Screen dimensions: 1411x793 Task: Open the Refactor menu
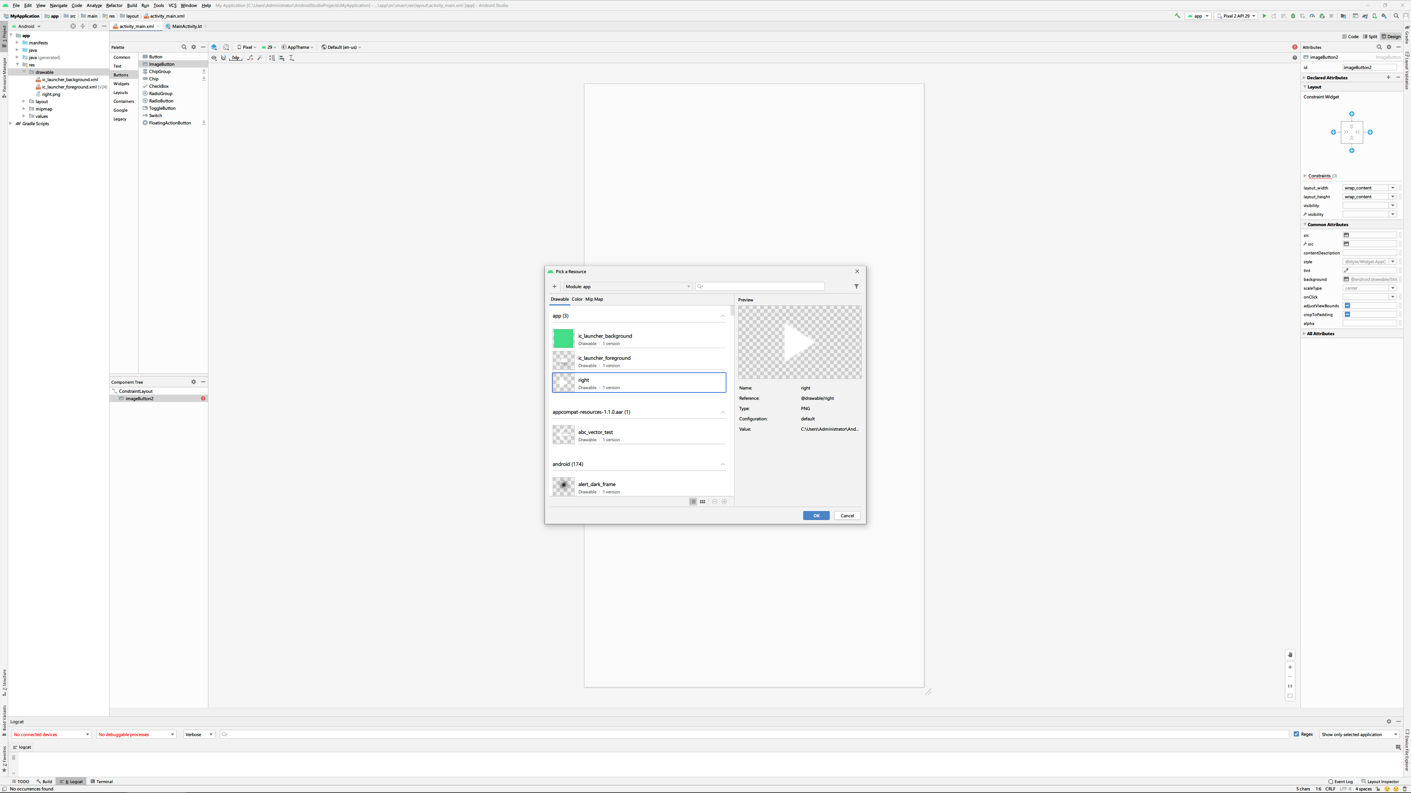114,6
